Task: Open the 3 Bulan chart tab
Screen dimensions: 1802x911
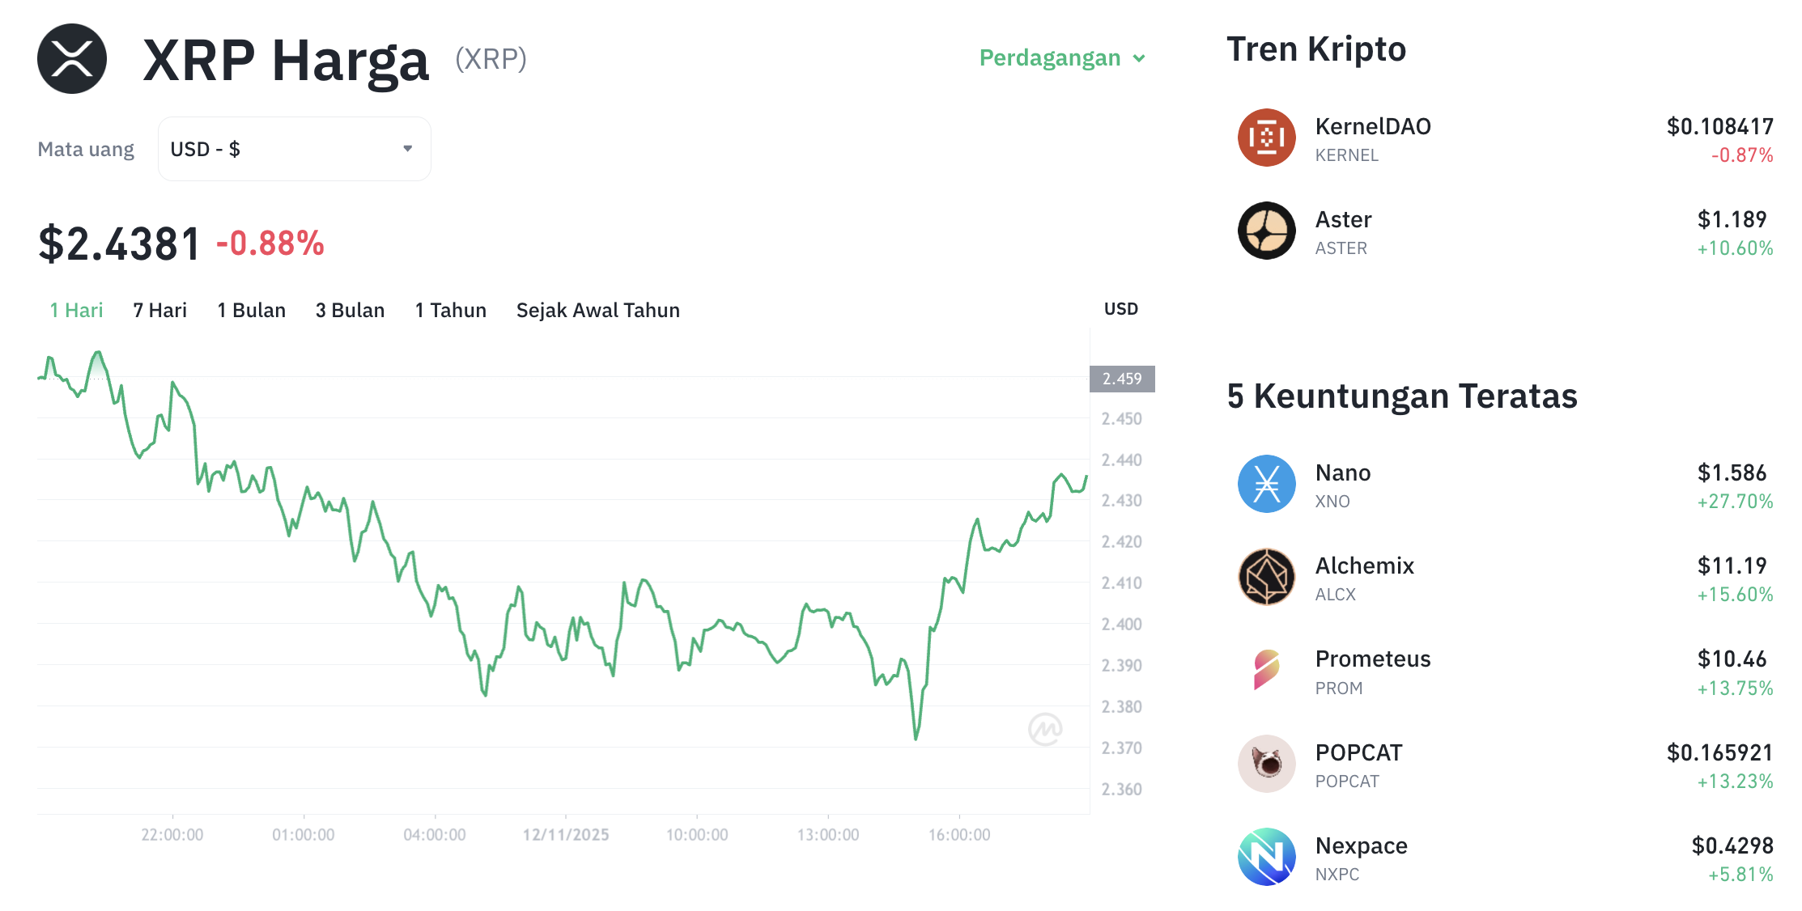Action: [350, 310]
